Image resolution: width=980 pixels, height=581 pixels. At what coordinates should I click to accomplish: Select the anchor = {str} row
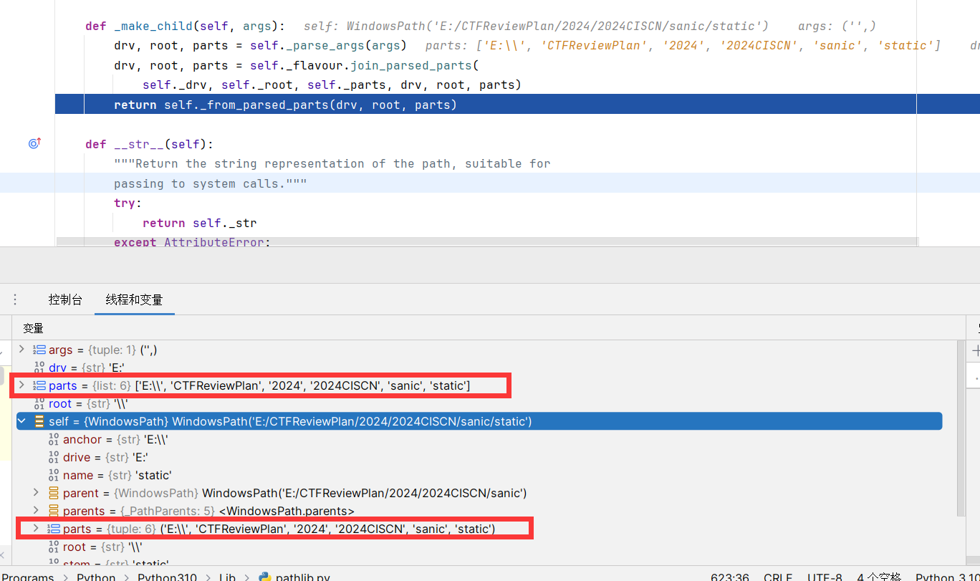click(479, 439)
